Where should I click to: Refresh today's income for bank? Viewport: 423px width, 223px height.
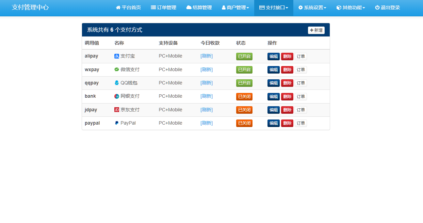[x=207, y=96]
